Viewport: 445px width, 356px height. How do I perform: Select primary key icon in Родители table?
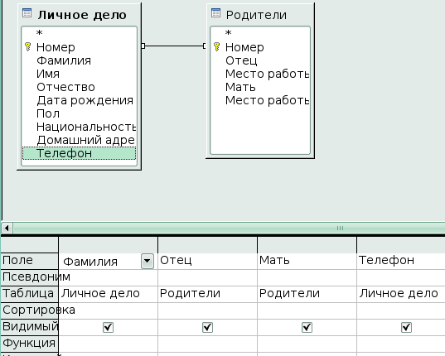(217, 46)
